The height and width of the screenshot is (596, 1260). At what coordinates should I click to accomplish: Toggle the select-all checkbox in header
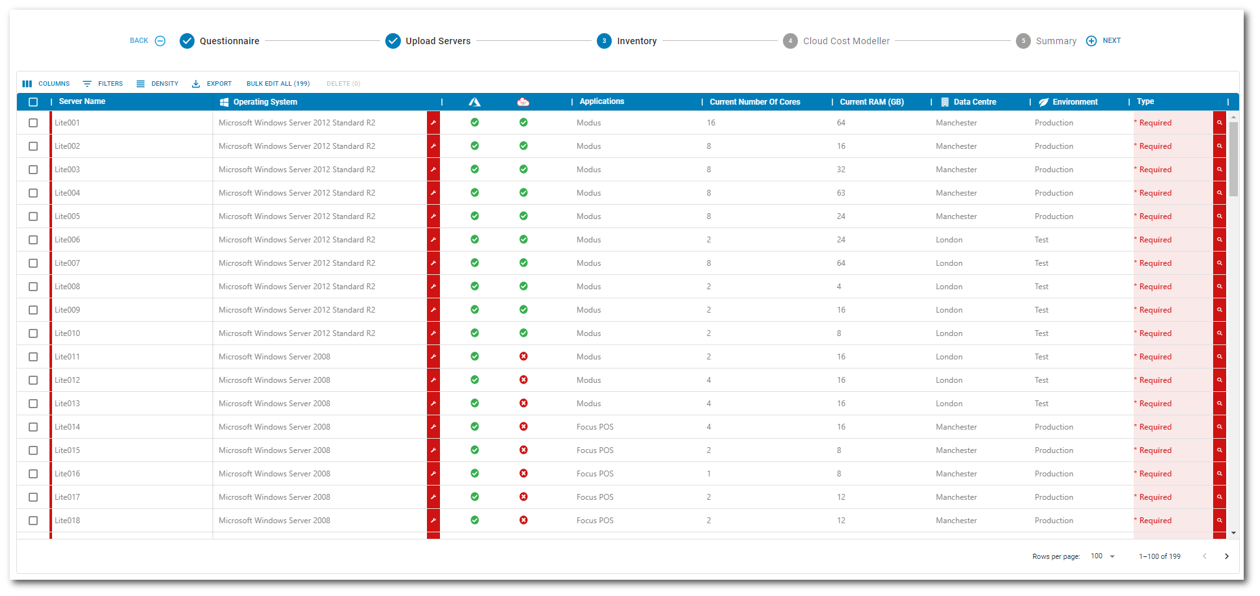[x=33, y=102]
